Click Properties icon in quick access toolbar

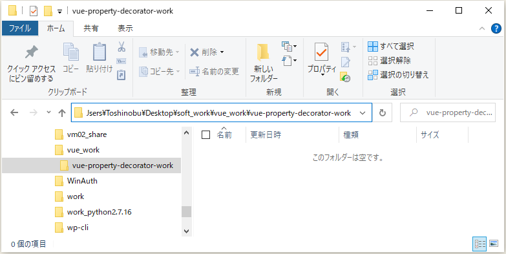pos(33,11)
